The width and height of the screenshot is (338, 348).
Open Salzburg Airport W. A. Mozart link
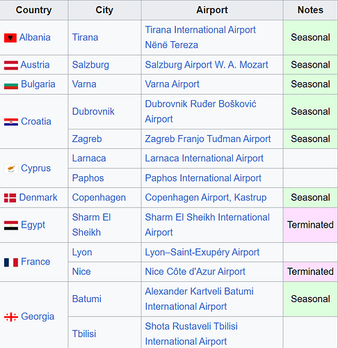[207, 65]
